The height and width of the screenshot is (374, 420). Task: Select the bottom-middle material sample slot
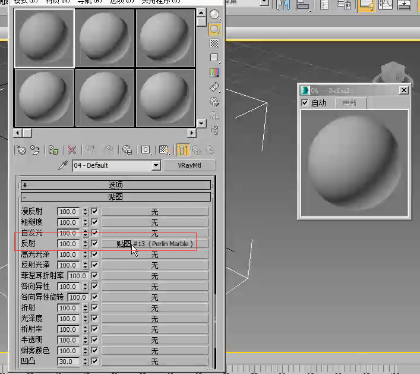pos(105,98)
